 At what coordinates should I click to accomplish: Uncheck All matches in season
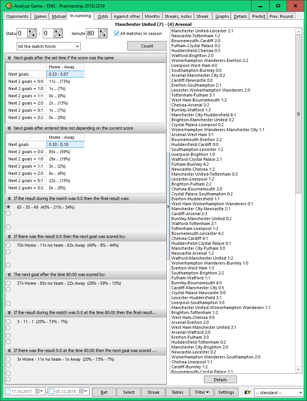point(117,33)
